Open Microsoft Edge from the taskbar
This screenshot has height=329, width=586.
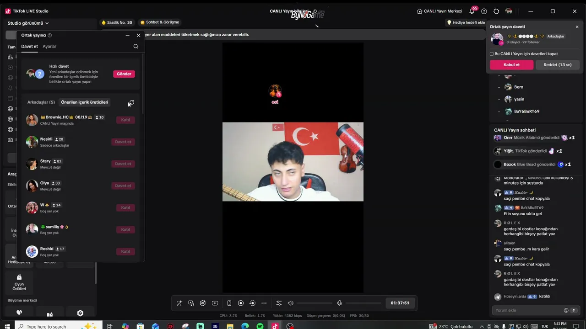245,326
